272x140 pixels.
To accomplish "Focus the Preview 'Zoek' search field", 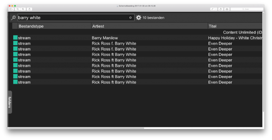I will [247, 9].
